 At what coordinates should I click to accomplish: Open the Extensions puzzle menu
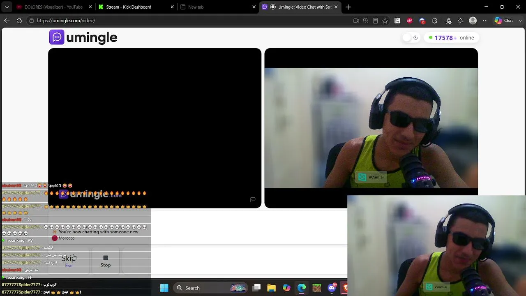434,21
